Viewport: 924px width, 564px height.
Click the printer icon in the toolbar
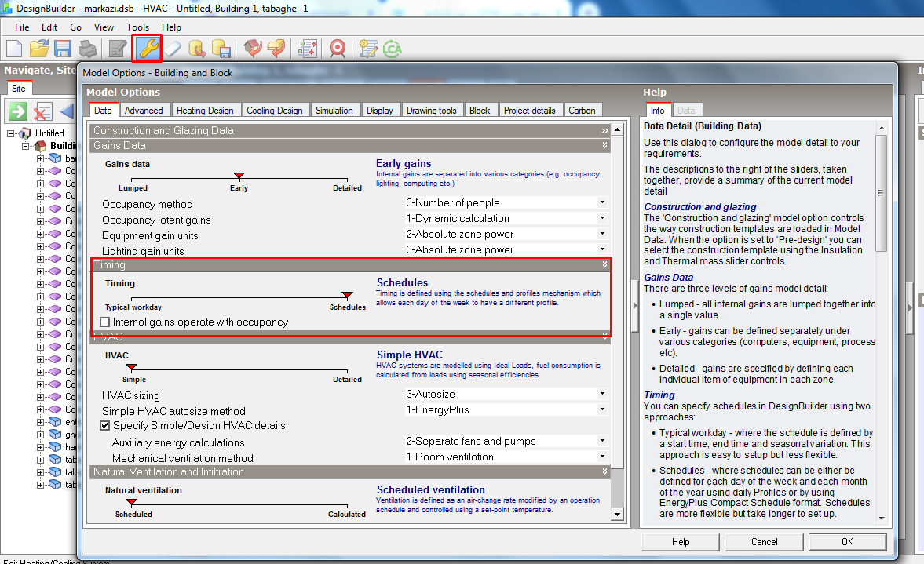click(x=88, y=49)
